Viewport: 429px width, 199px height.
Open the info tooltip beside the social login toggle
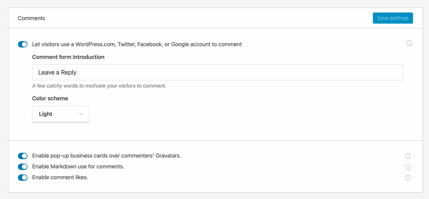409,43
